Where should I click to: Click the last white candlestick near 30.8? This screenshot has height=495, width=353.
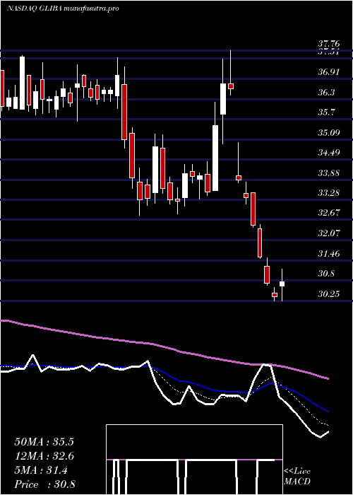pyautogui.click(x=282, y=284)
